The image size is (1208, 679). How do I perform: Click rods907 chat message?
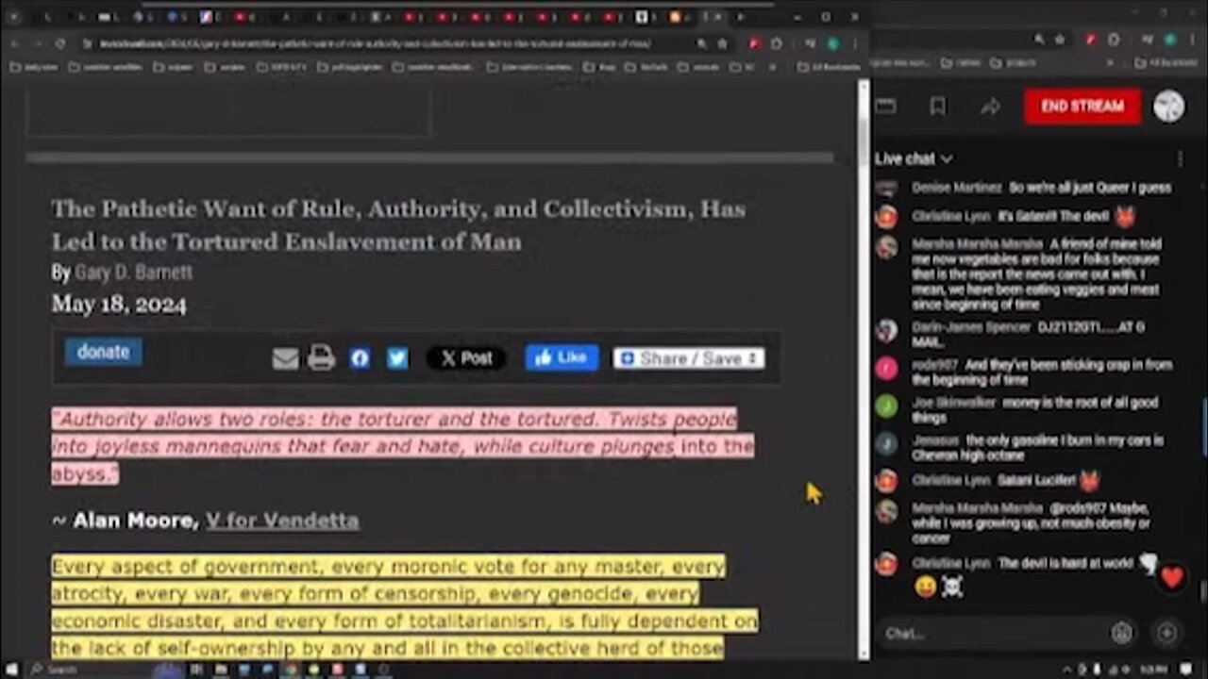click(x=1042, y=373)
